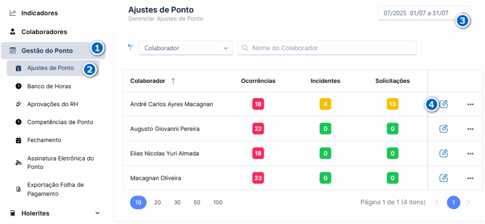Image resolution: width=485 pixels, height=224 pixels.
Task: Click the filter funnel icon
Action: (131, 47)
